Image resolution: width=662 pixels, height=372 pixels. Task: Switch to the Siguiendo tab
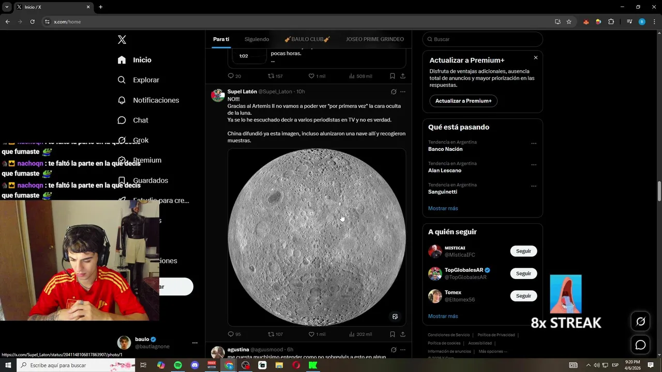coord(257,39)
